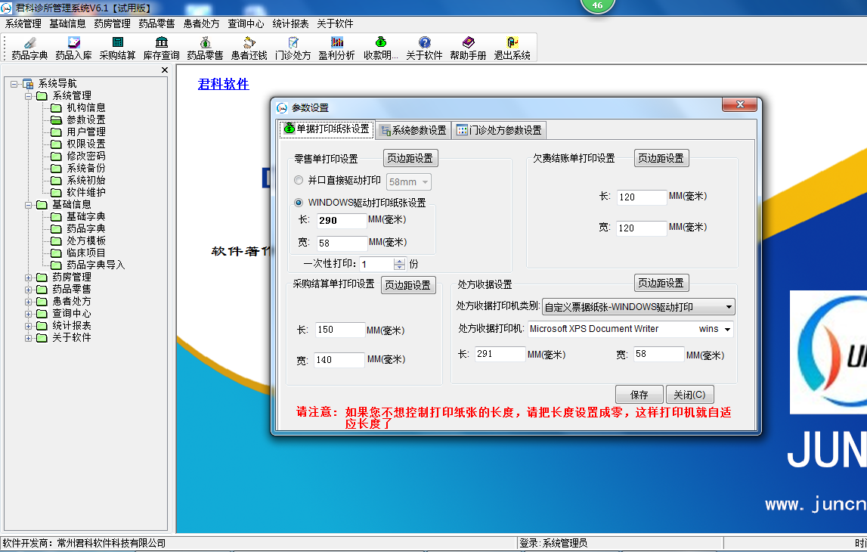Screen dimensions: 867x552
Task: Close the 参数设置 dialog window
Action: (740, 104)
